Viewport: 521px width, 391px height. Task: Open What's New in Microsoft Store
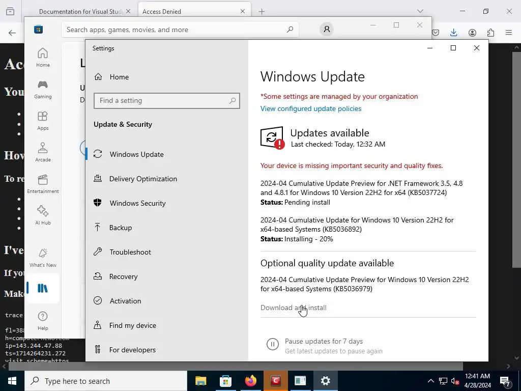(43, 258)
